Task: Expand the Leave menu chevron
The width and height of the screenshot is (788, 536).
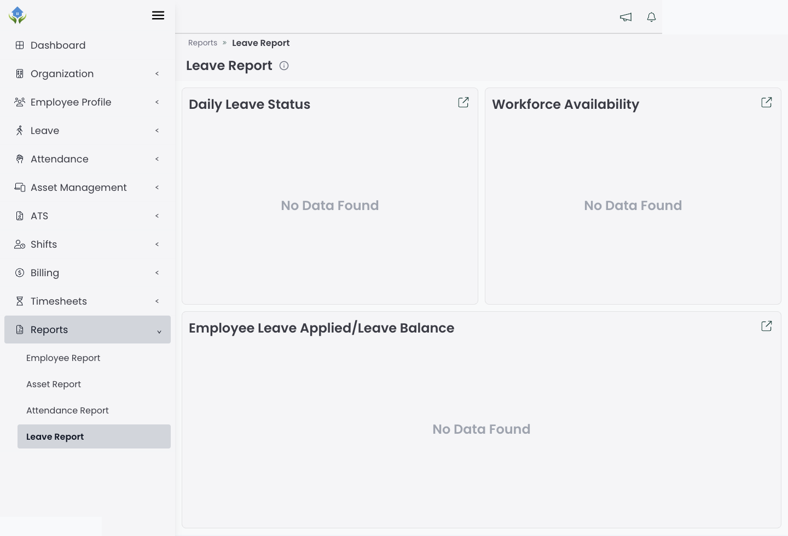Action: click(x=157, y=131)
